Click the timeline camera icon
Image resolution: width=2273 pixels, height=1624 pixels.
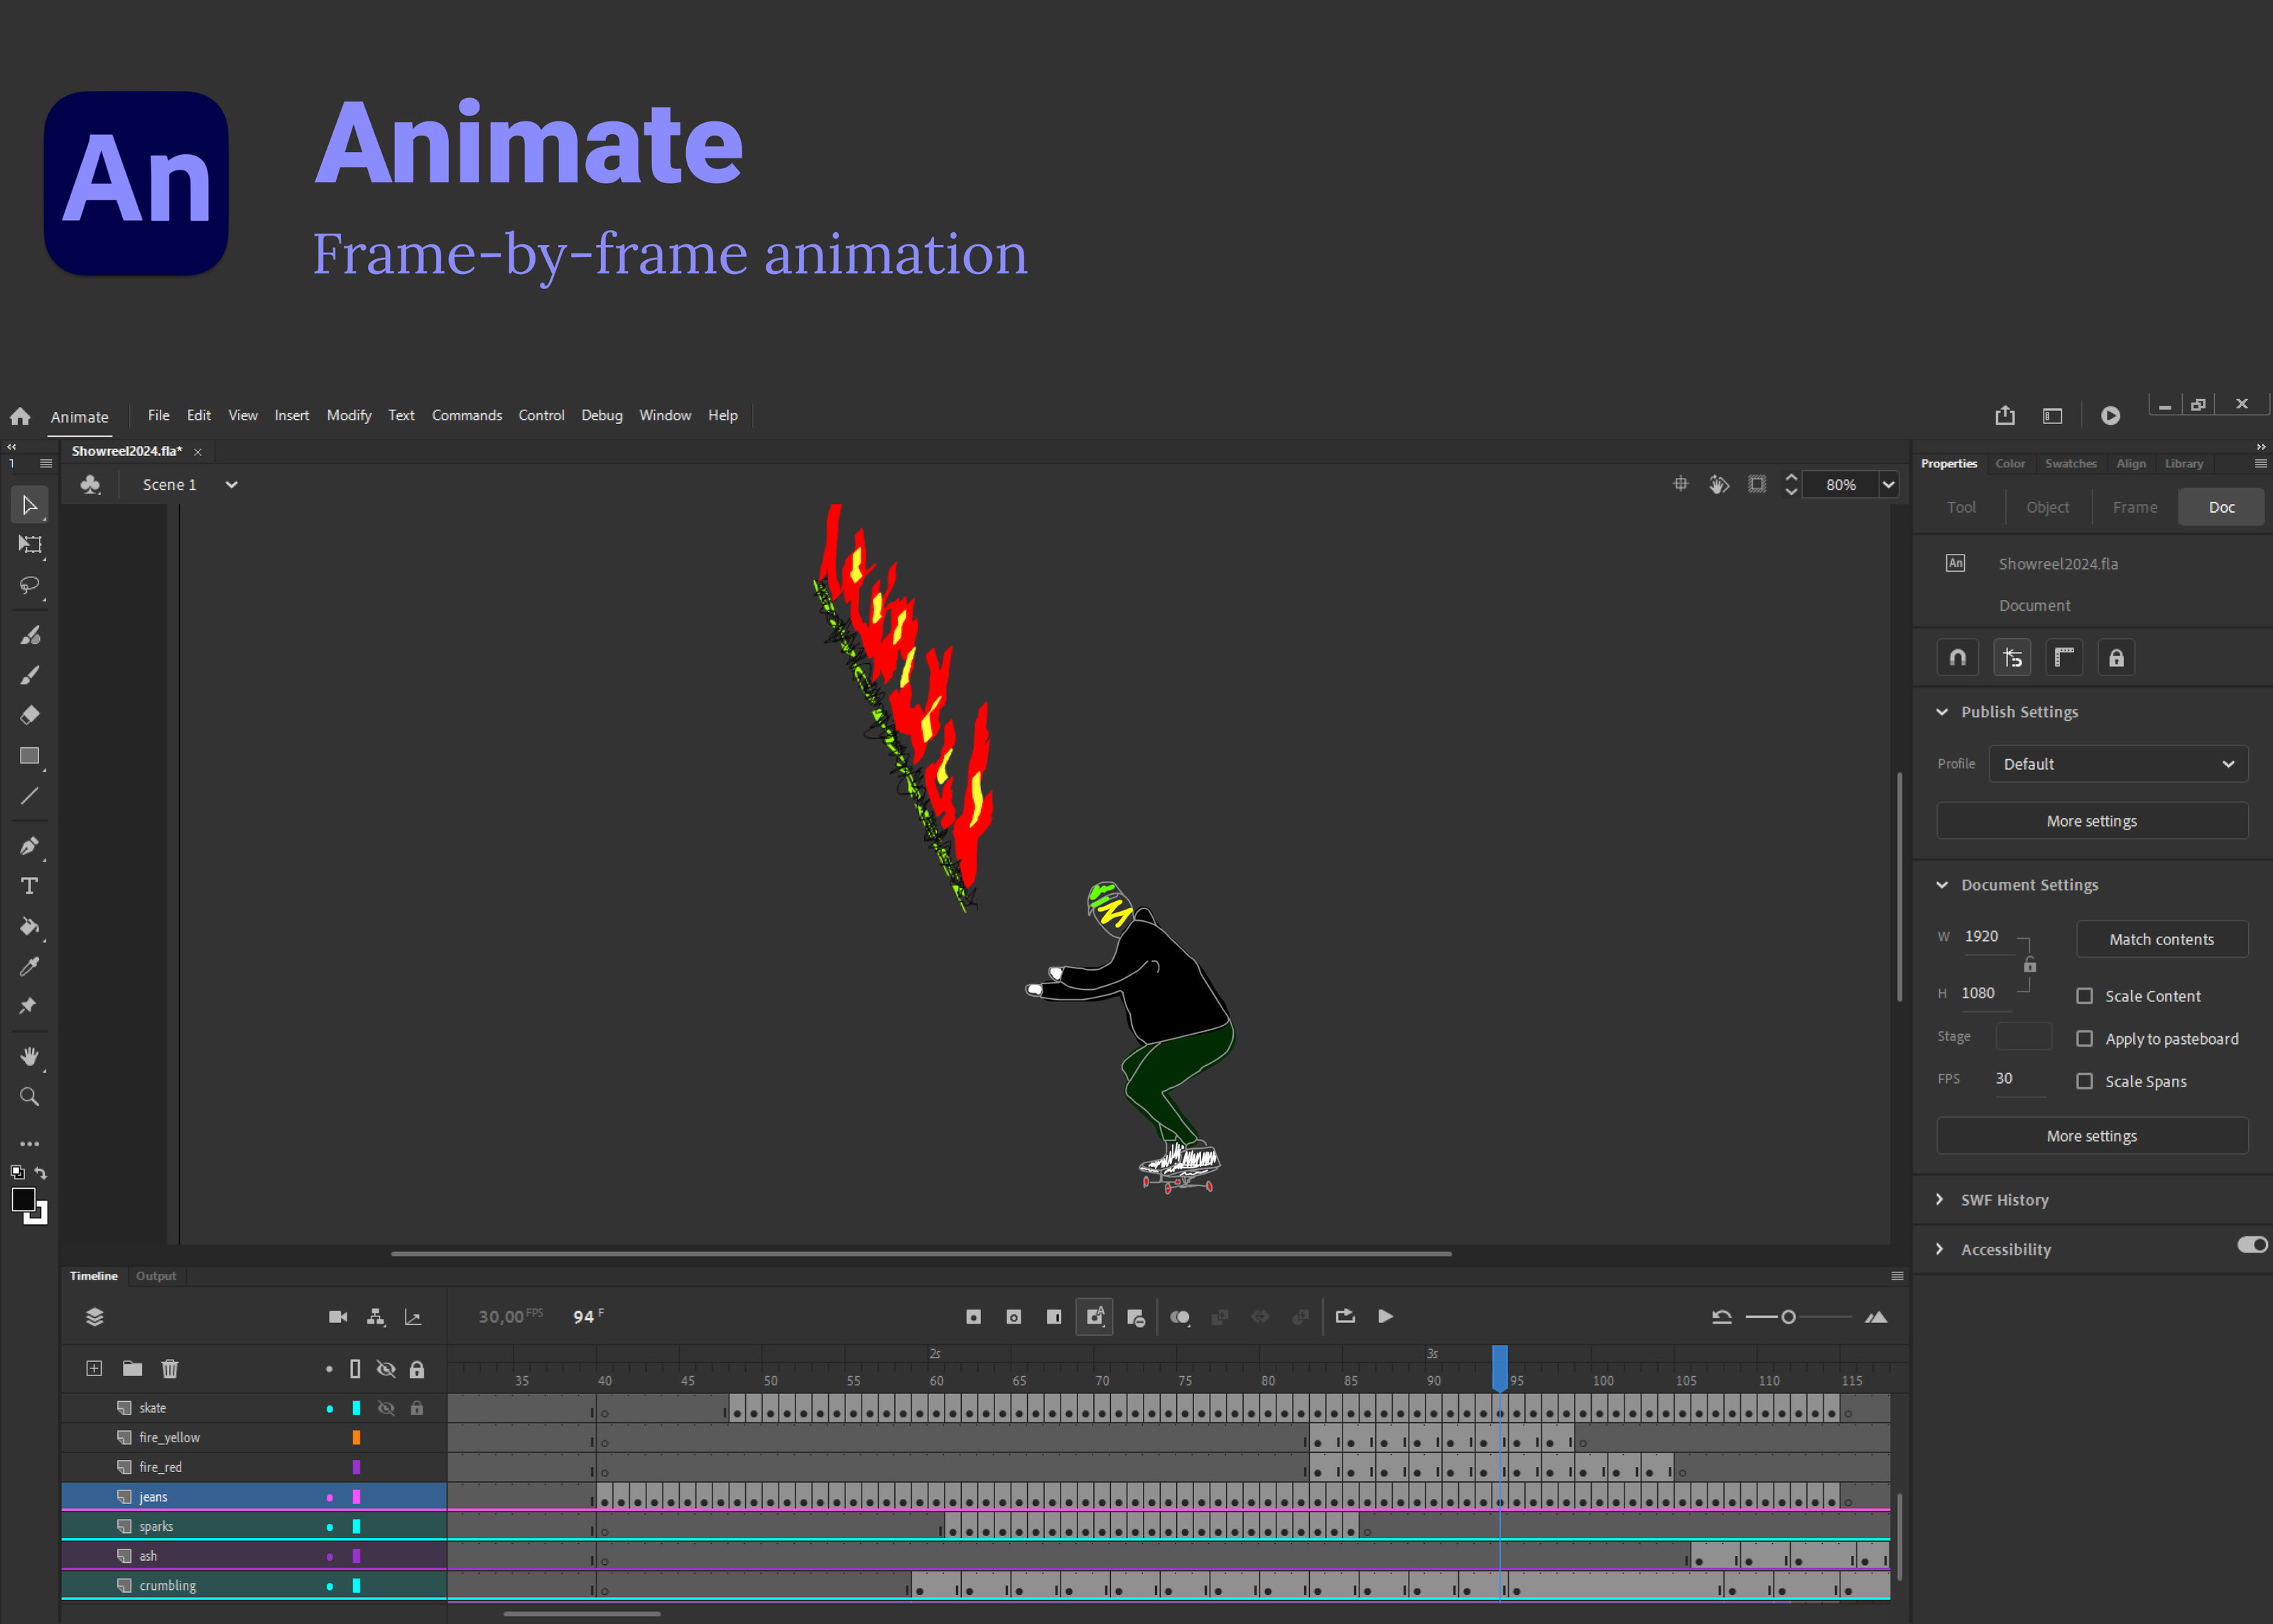coord(338,1317)
